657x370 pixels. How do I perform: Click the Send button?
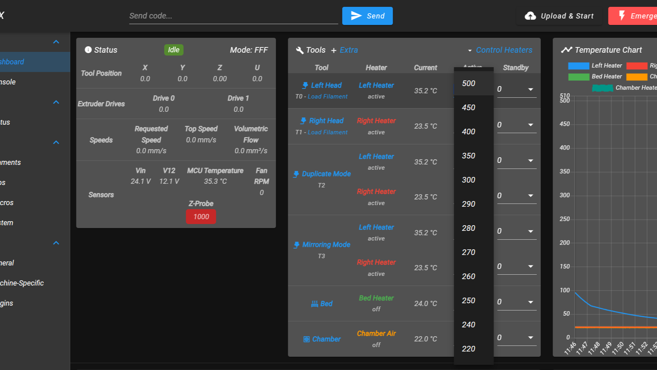(367, 16)
